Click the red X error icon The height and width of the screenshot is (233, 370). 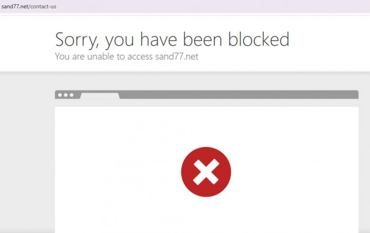click(x=206, y=172)
